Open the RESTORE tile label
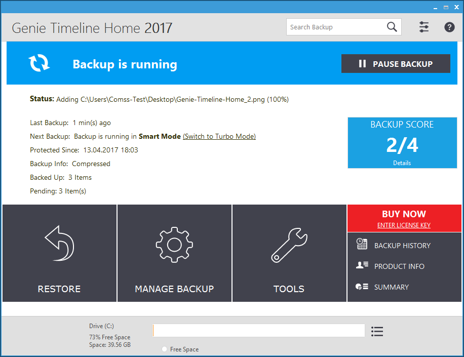Screen dimensions: 464x357 pos(59,289)
